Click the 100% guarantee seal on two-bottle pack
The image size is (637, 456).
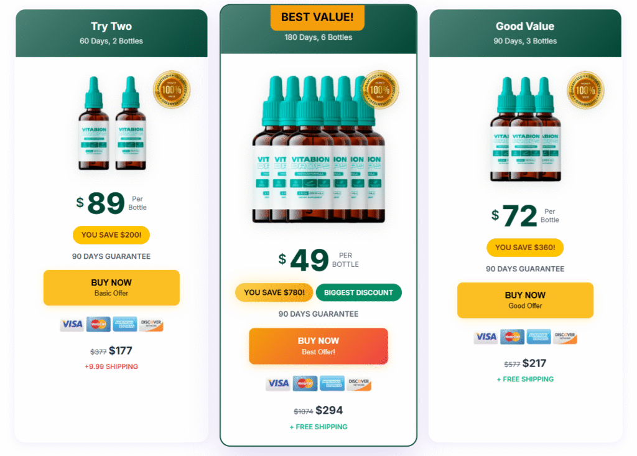[172, 90]
